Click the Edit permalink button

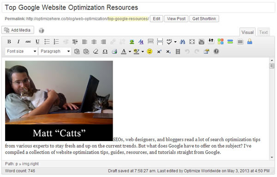coord(157,19)
